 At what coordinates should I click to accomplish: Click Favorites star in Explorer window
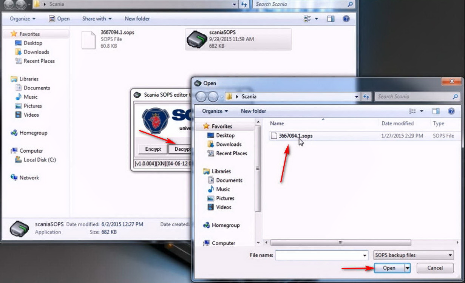pyautogui.click(x=14, y=34)
